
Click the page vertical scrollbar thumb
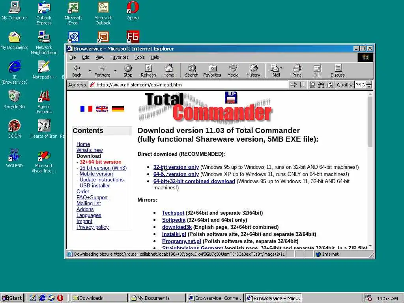(370, 121)
